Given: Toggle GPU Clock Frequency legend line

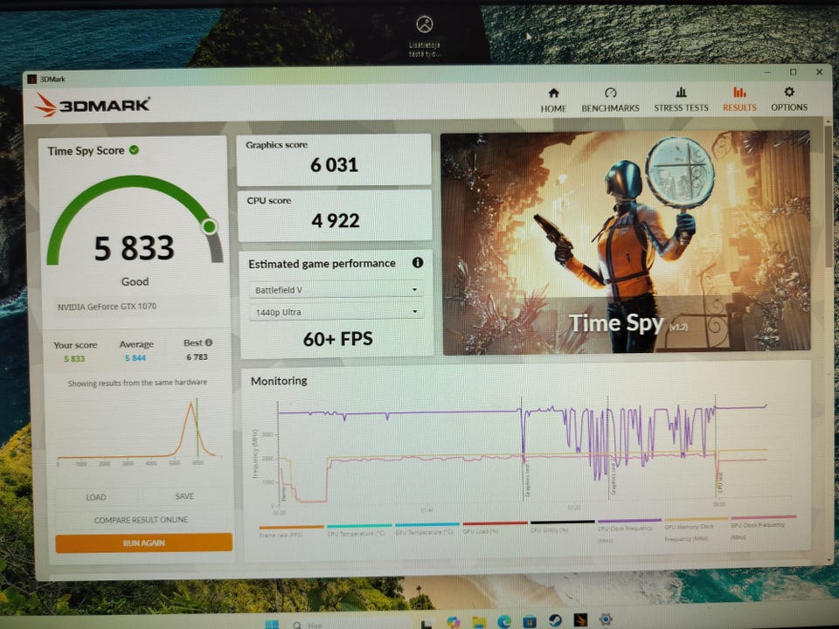Looking at the screenshot, I should [763, 527].
